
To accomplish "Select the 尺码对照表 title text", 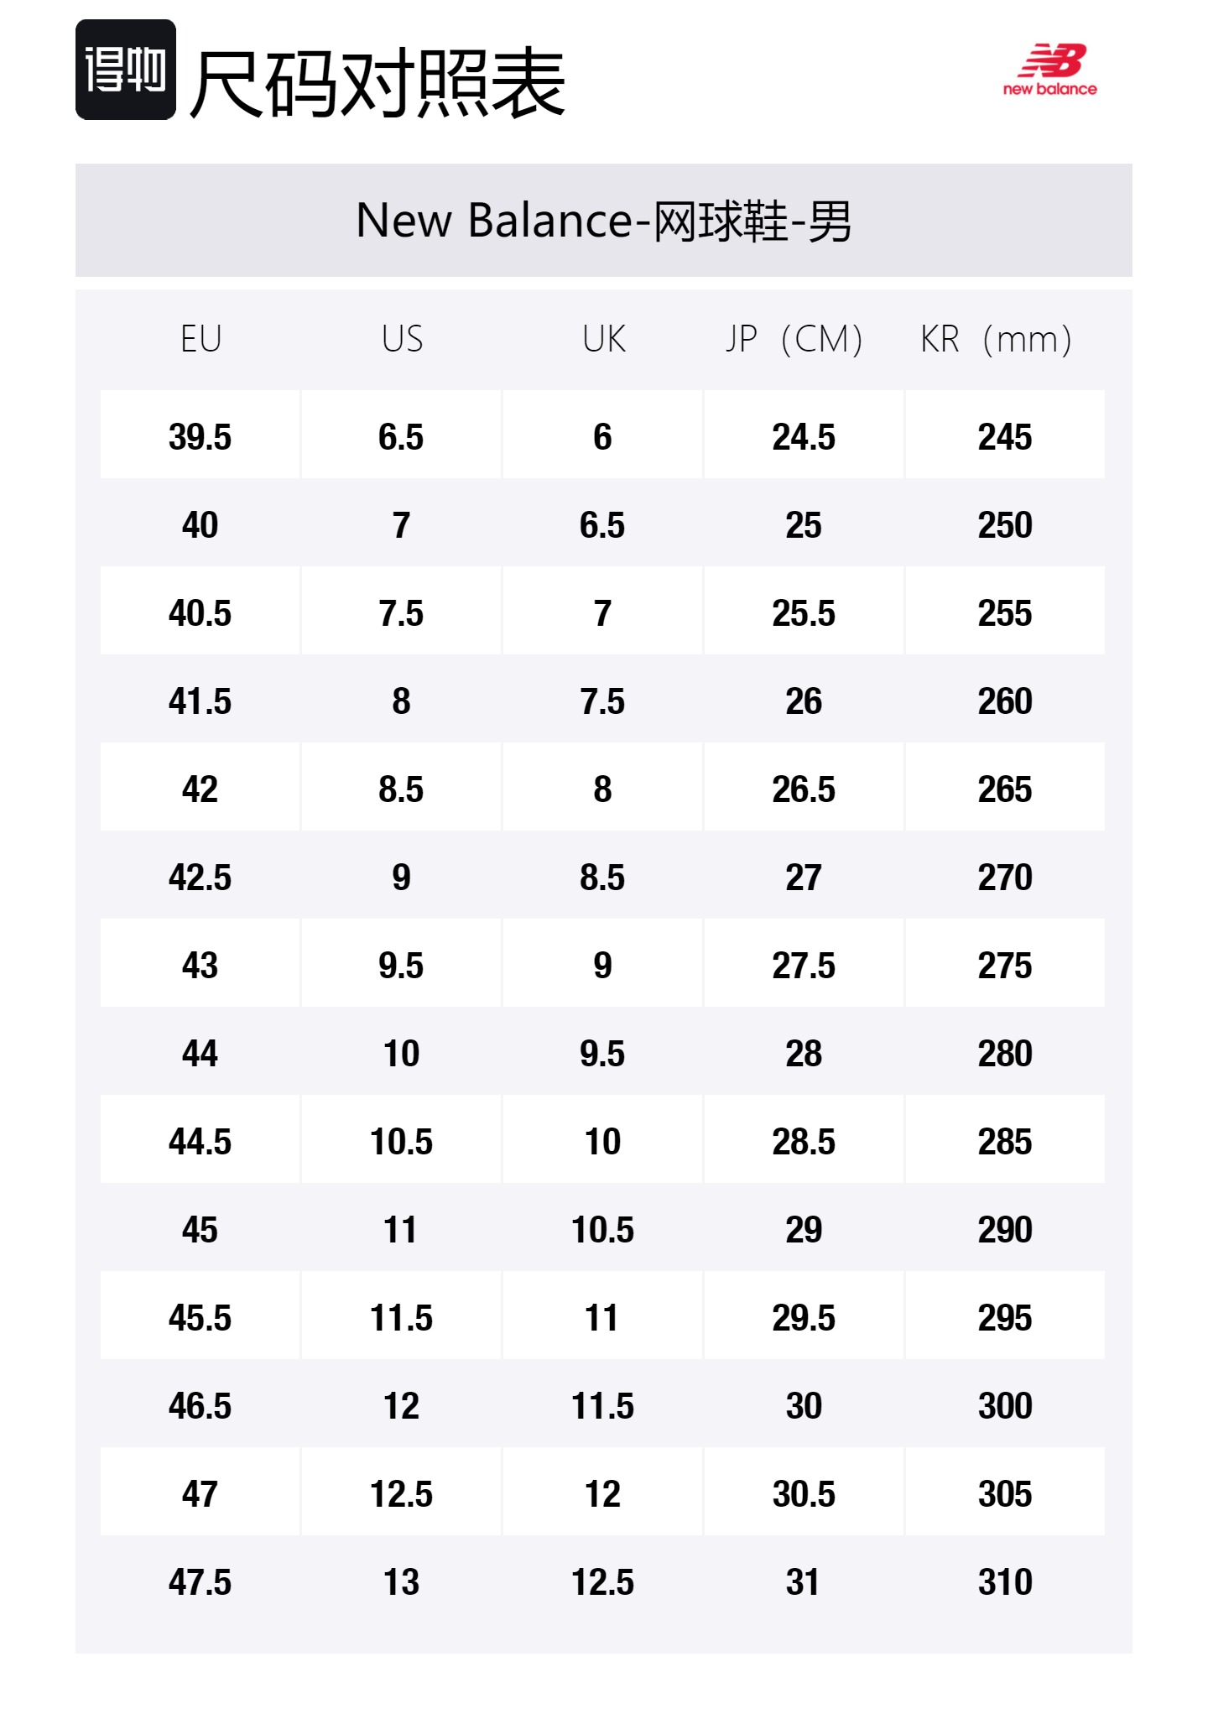I will tap(377, 83).
